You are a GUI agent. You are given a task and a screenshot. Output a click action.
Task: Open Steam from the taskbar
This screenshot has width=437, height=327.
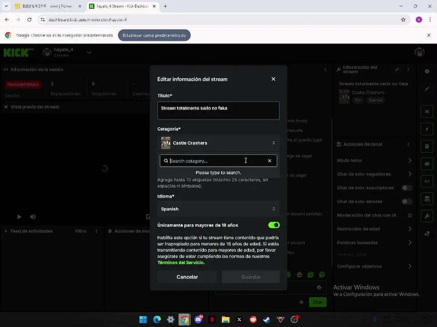click(x=267, y=319)
